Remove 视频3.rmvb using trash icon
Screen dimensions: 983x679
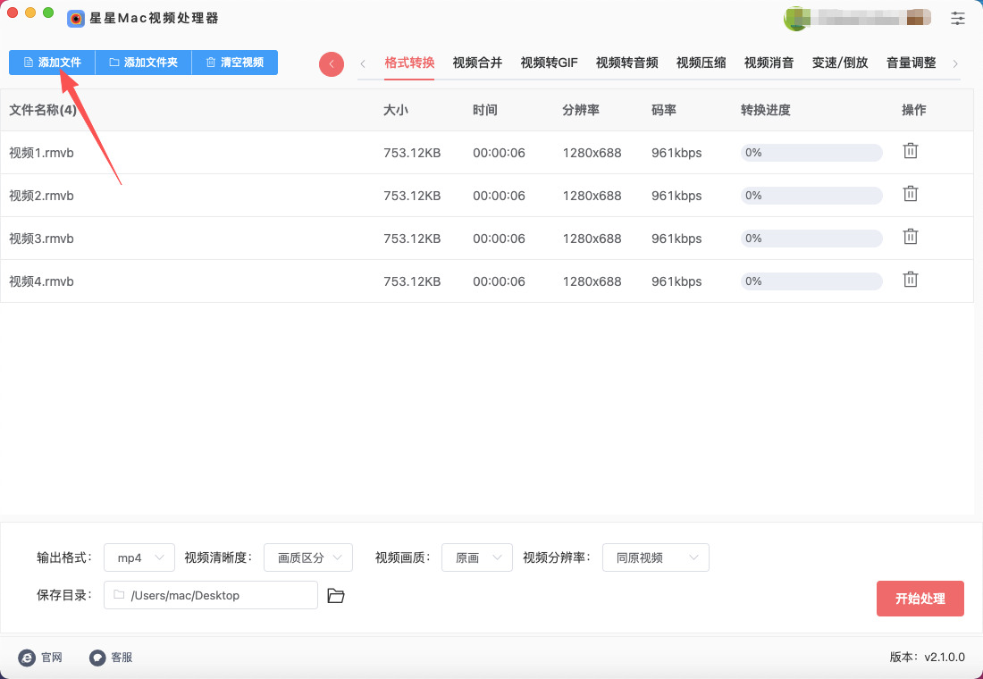click(910, 237)
